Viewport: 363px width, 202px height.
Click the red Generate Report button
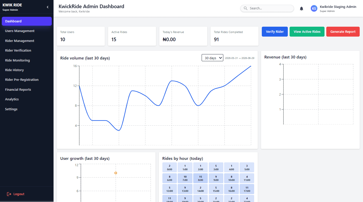coord(343,32)
